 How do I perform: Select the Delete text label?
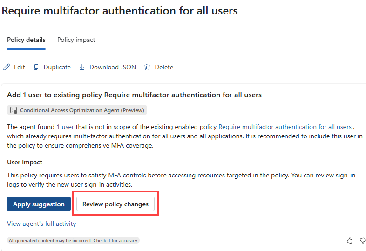pyautogui.click(x=164, y=67)
